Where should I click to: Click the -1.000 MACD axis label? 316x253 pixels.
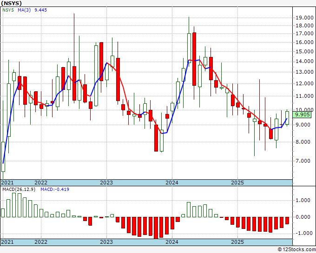pos(303,233)
